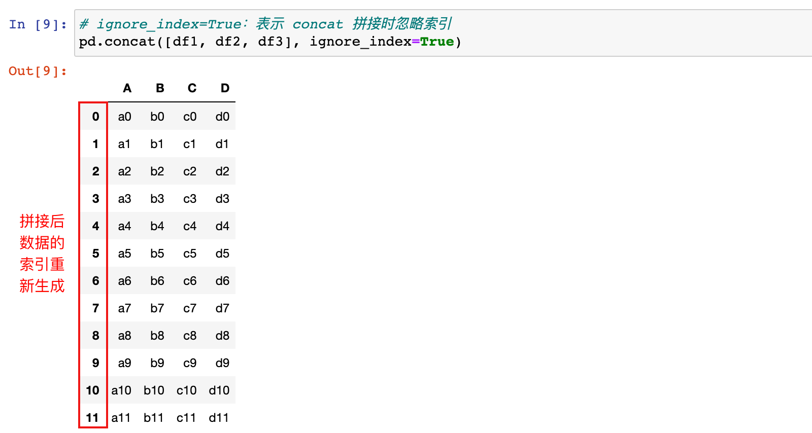This screenshot has width=812, height=433.
Task: Click cell b0
Action: [157, 117]
